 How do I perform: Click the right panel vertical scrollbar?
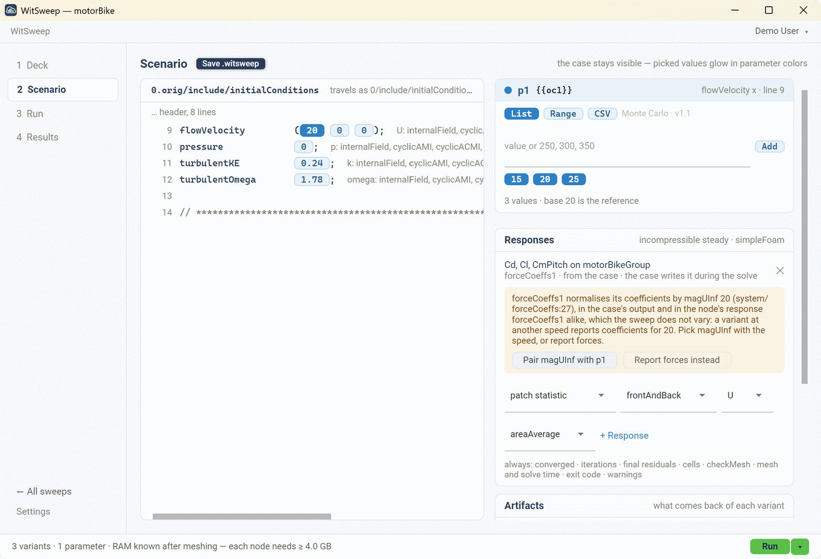click(x=805, y=237)
